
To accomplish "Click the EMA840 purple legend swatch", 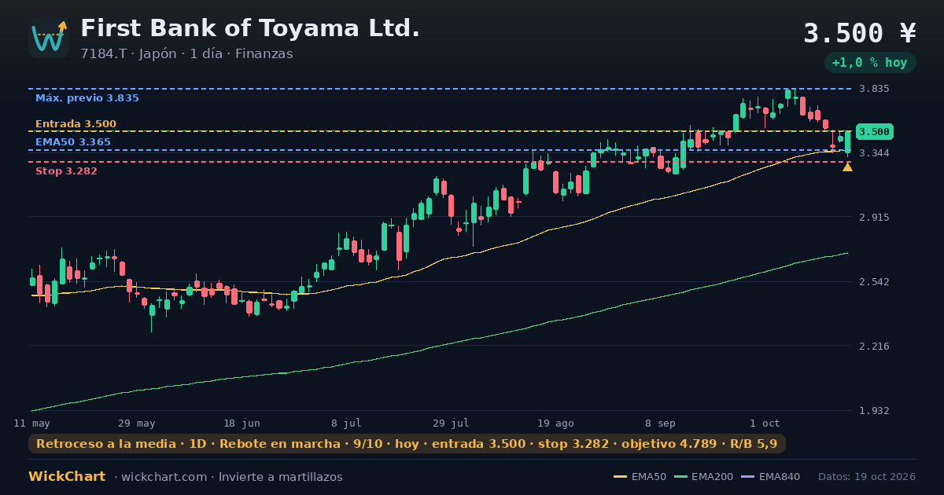I will click(747, 477).
